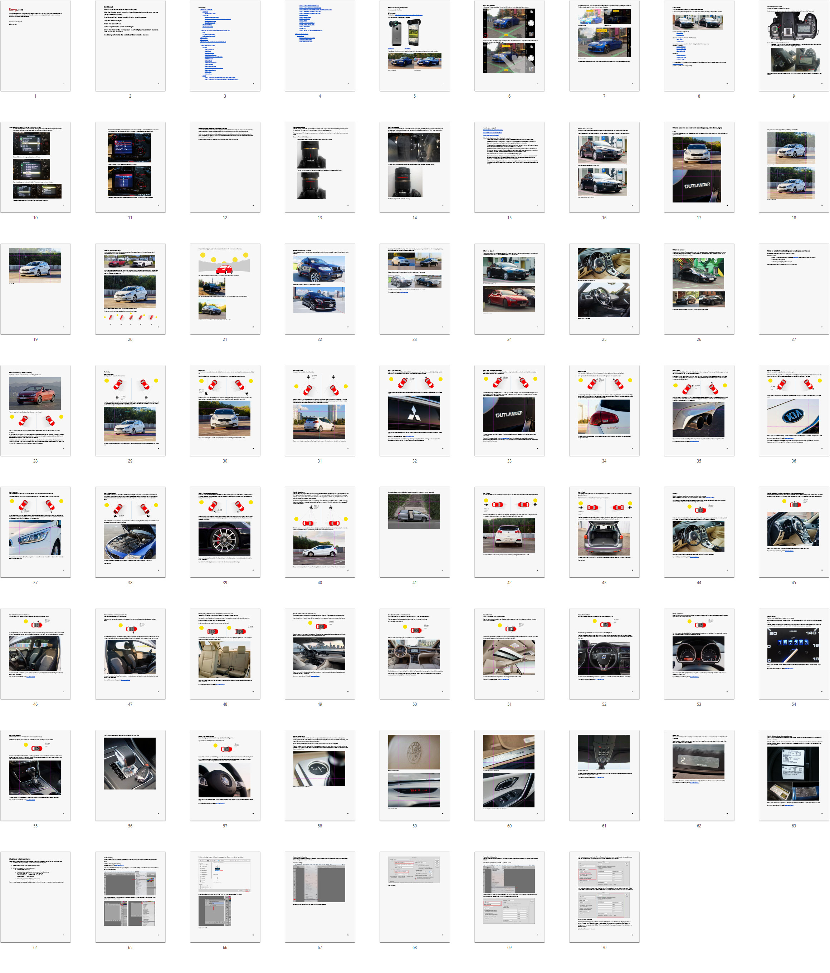The image size is (830, 973).
Task: Select page 9 thumbnail with DSLR camera
Action: click(794, 45)
